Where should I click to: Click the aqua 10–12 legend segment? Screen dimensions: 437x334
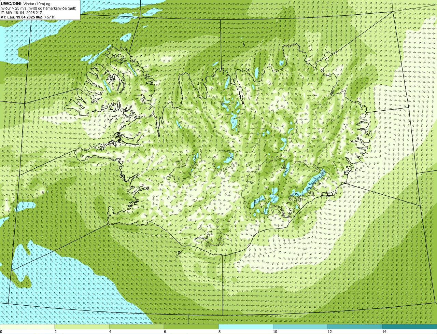[300, 326]
